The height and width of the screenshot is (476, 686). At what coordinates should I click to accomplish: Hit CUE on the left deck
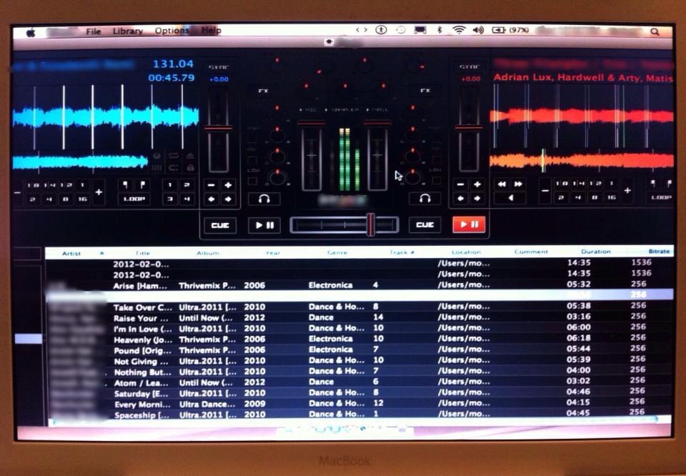click(220, 225)
